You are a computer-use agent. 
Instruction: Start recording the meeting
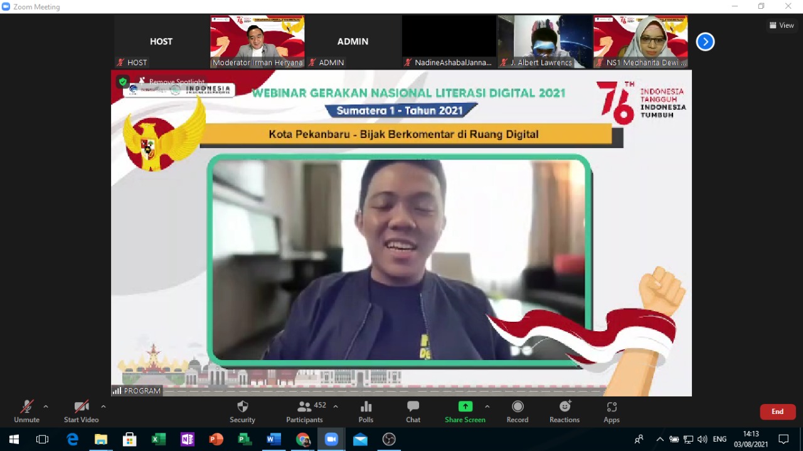tap(517, 411)
